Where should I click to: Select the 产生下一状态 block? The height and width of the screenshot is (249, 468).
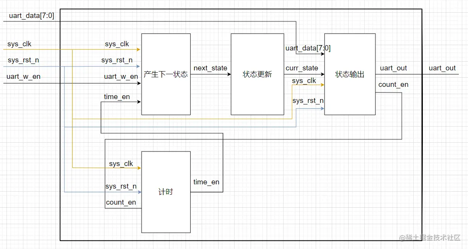click(x=166, y=74)
